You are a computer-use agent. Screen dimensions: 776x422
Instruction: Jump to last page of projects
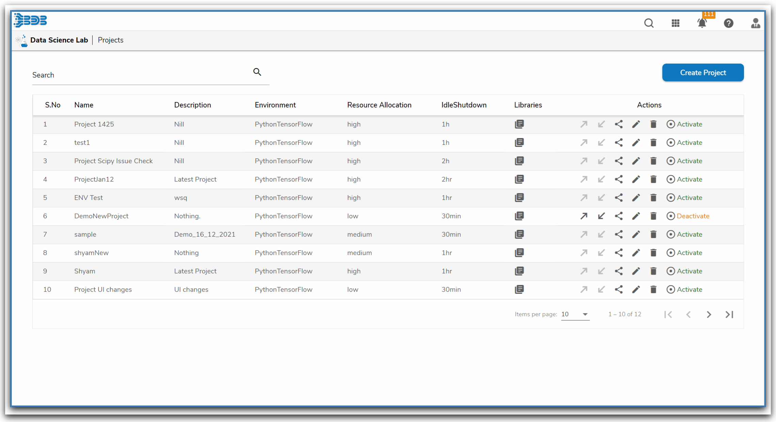pos(729,315)
